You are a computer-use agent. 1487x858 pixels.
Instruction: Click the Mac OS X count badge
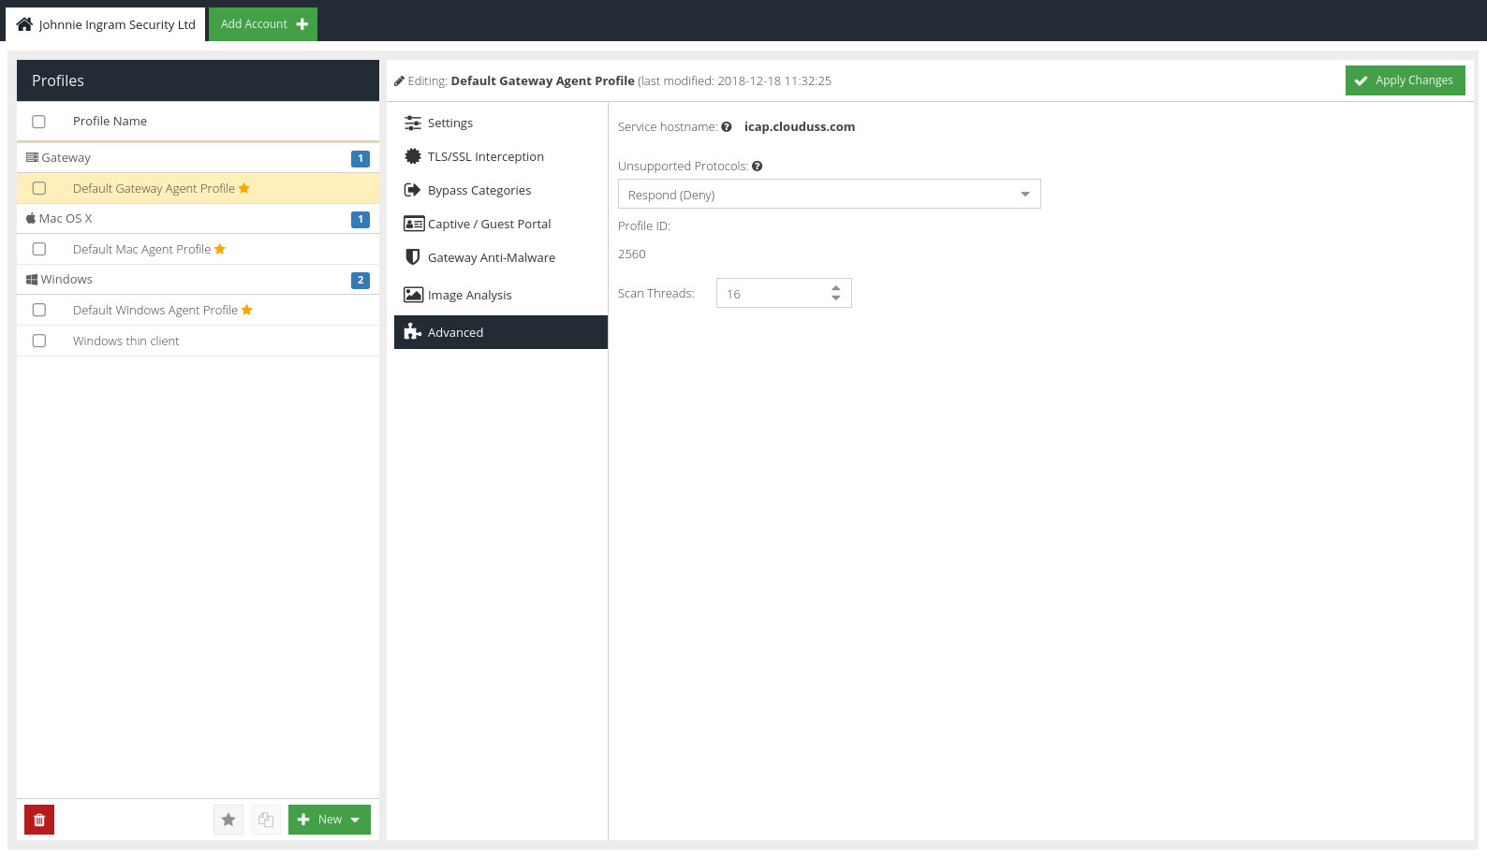pos(361,219)
